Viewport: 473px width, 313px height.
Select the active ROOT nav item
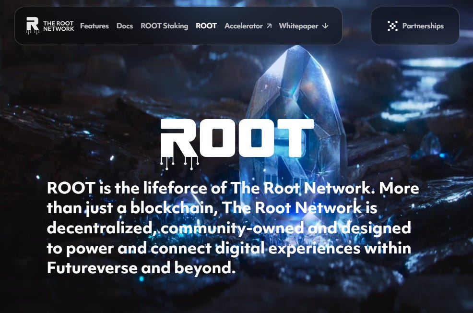coord(206,26)
